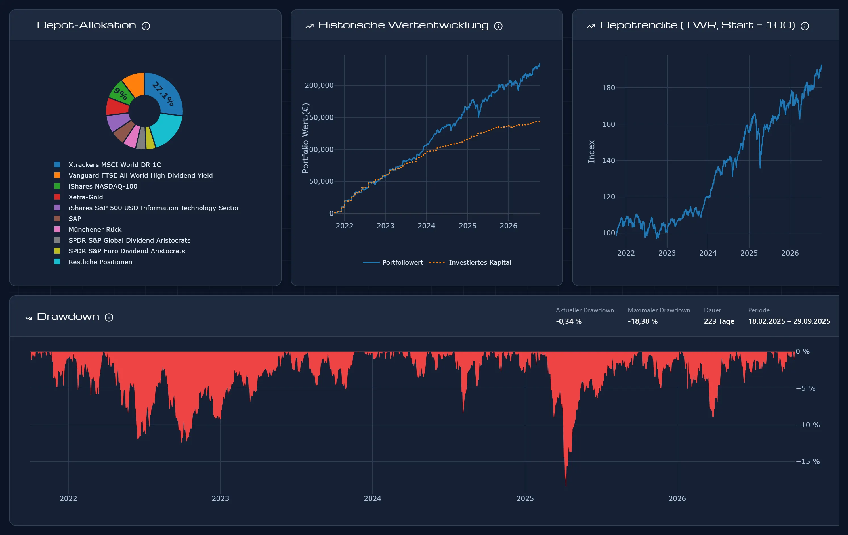Toggle Xtrackers MSCI World DR 1C legend swatch
Screen dimensions: 848x535
[57, 165]
